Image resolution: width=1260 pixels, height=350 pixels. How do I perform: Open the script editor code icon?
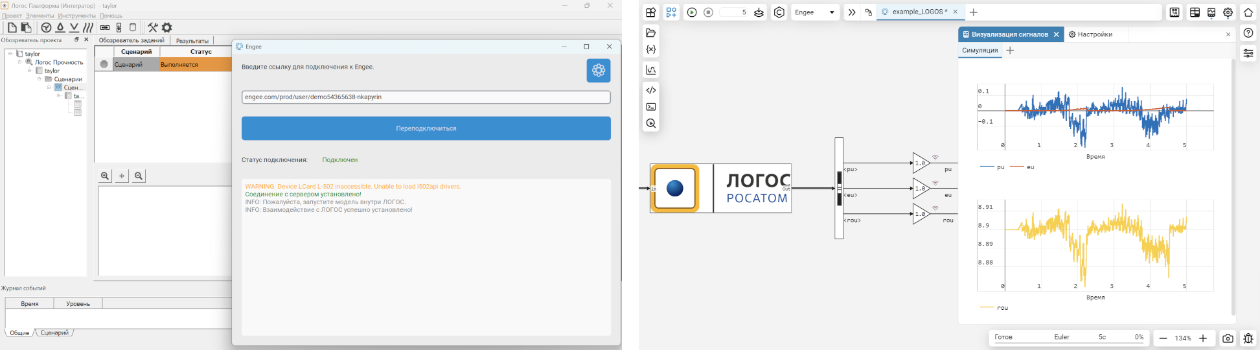651,90
